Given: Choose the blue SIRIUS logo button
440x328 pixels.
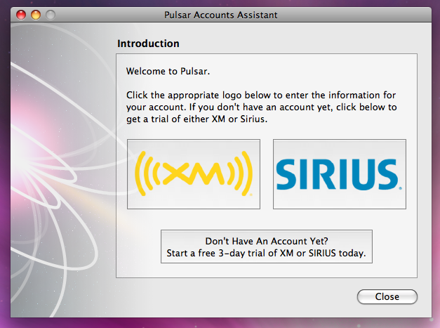Looking at the screenshot, I should (x=340, y=174).
